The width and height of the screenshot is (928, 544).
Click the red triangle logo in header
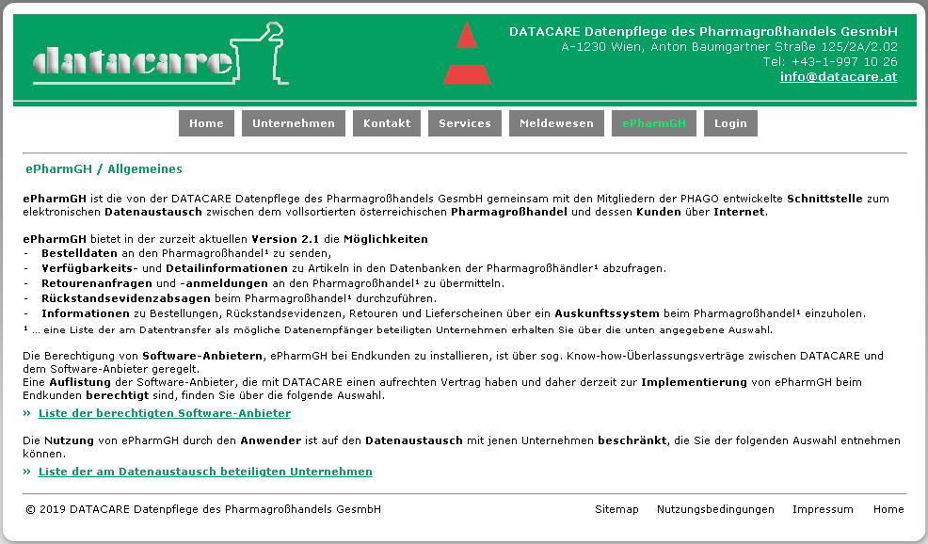[x=467, y=55]
